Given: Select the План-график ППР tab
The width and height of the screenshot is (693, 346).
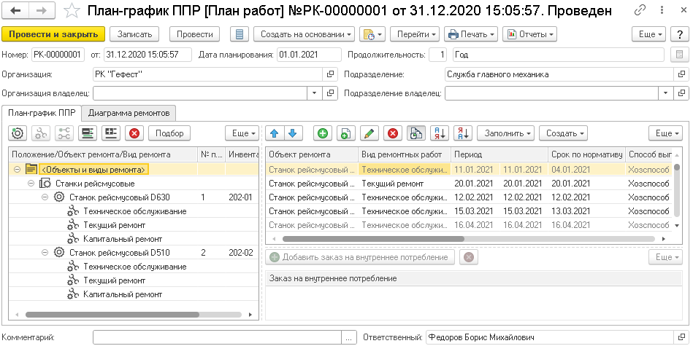Looking at the screenshot, I should click(x=42, y=113).
